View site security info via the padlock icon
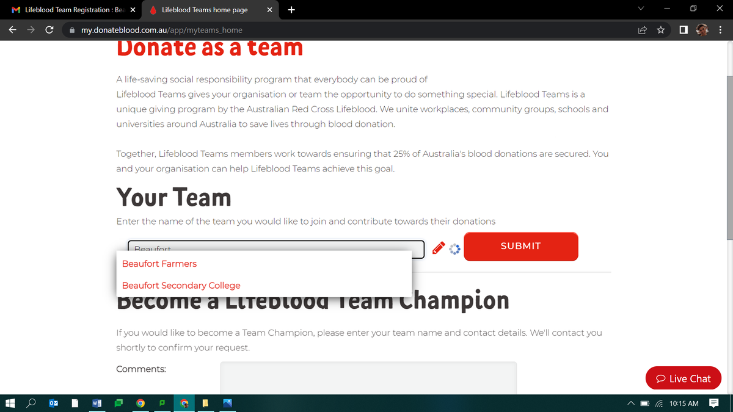 coord(72,30)
